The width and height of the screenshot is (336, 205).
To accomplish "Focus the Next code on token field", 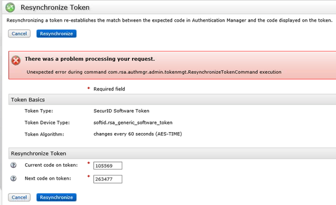I will point(108,179).
